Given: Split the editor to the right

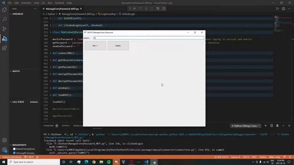Looking at the screenshot, I should [x=283, y=9].
